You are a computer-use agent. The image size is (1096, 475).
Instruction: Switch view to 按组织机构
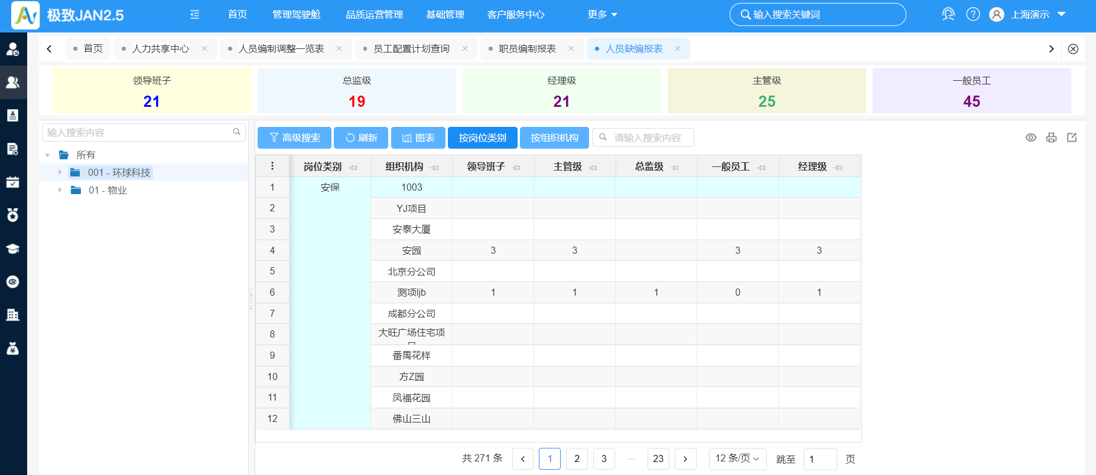[x=554, y=137]
